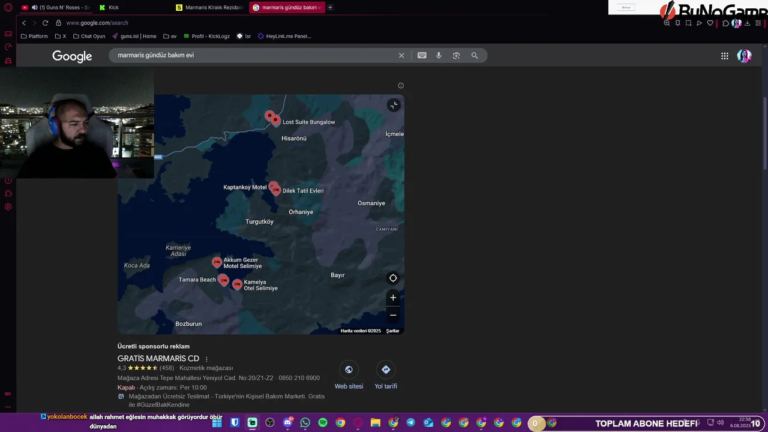Open the HeyLink.me Panel bookmark
768x432 pixels.
284,36
